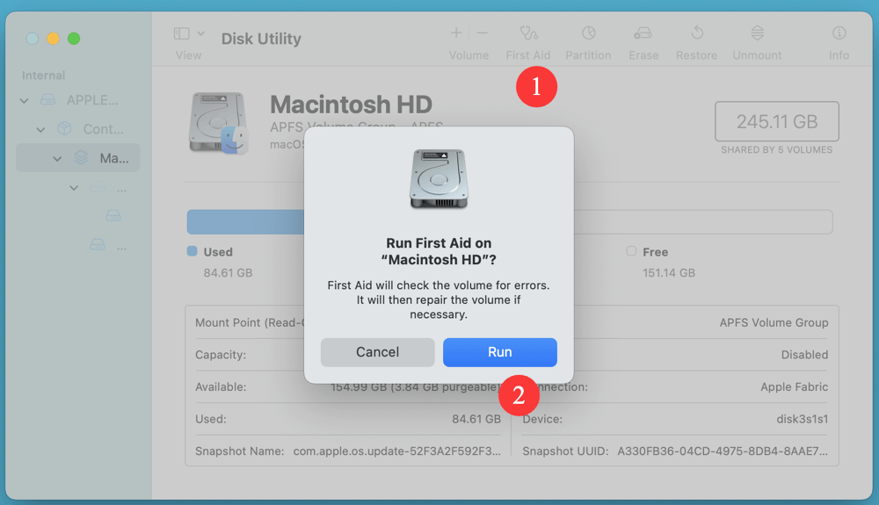This screenshot has width=879, height=505.
Task: Click the 245.11 GB capacity box
Action: tap(776, 121)
